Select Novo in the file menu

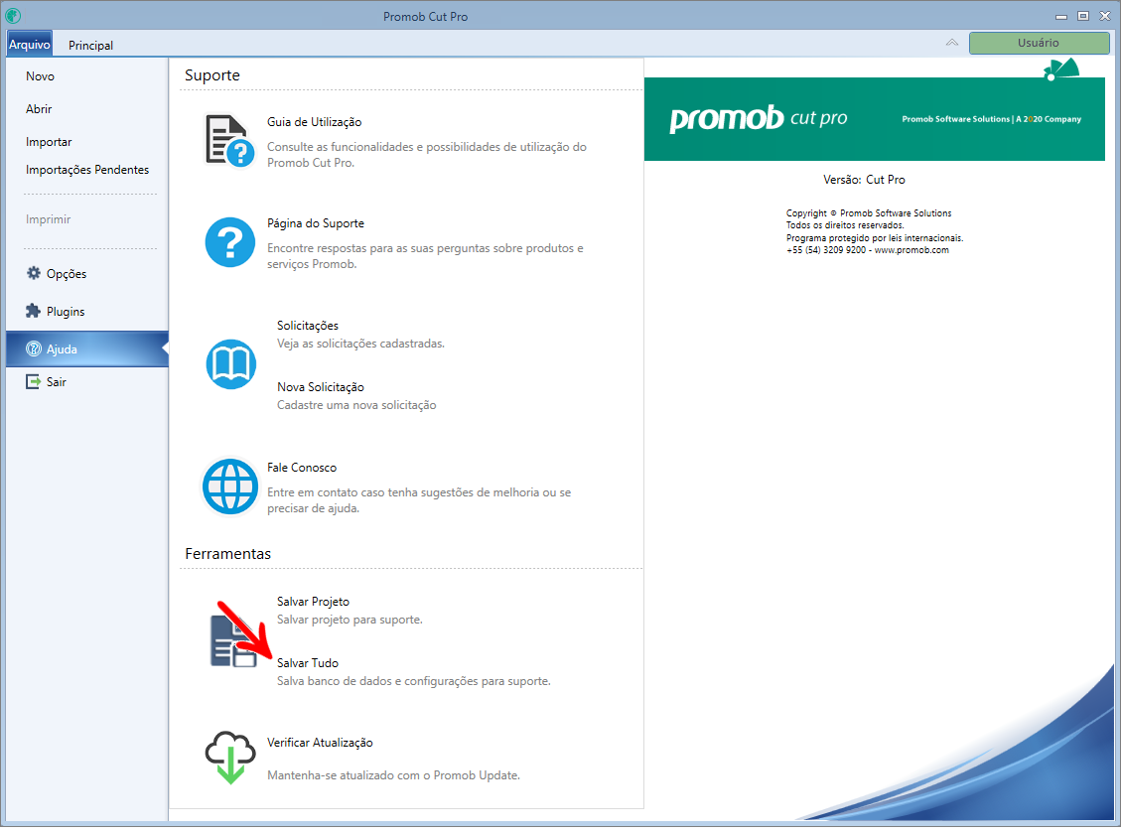tap(40, 76)
